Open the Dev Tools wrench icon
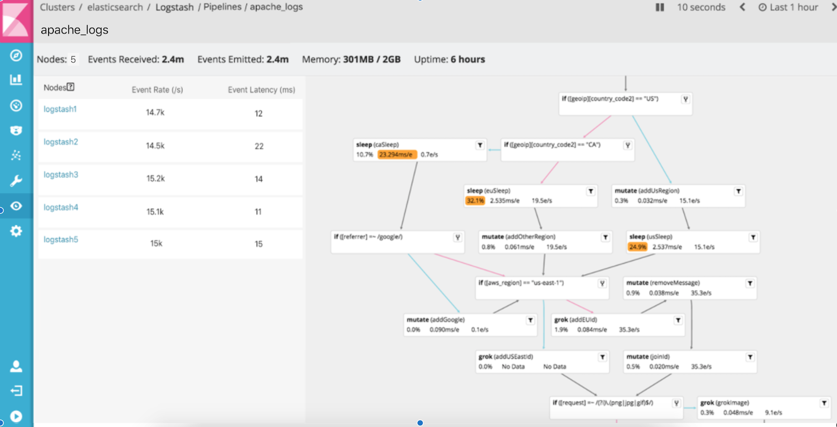The image size is (837, 427). [16, 181]
